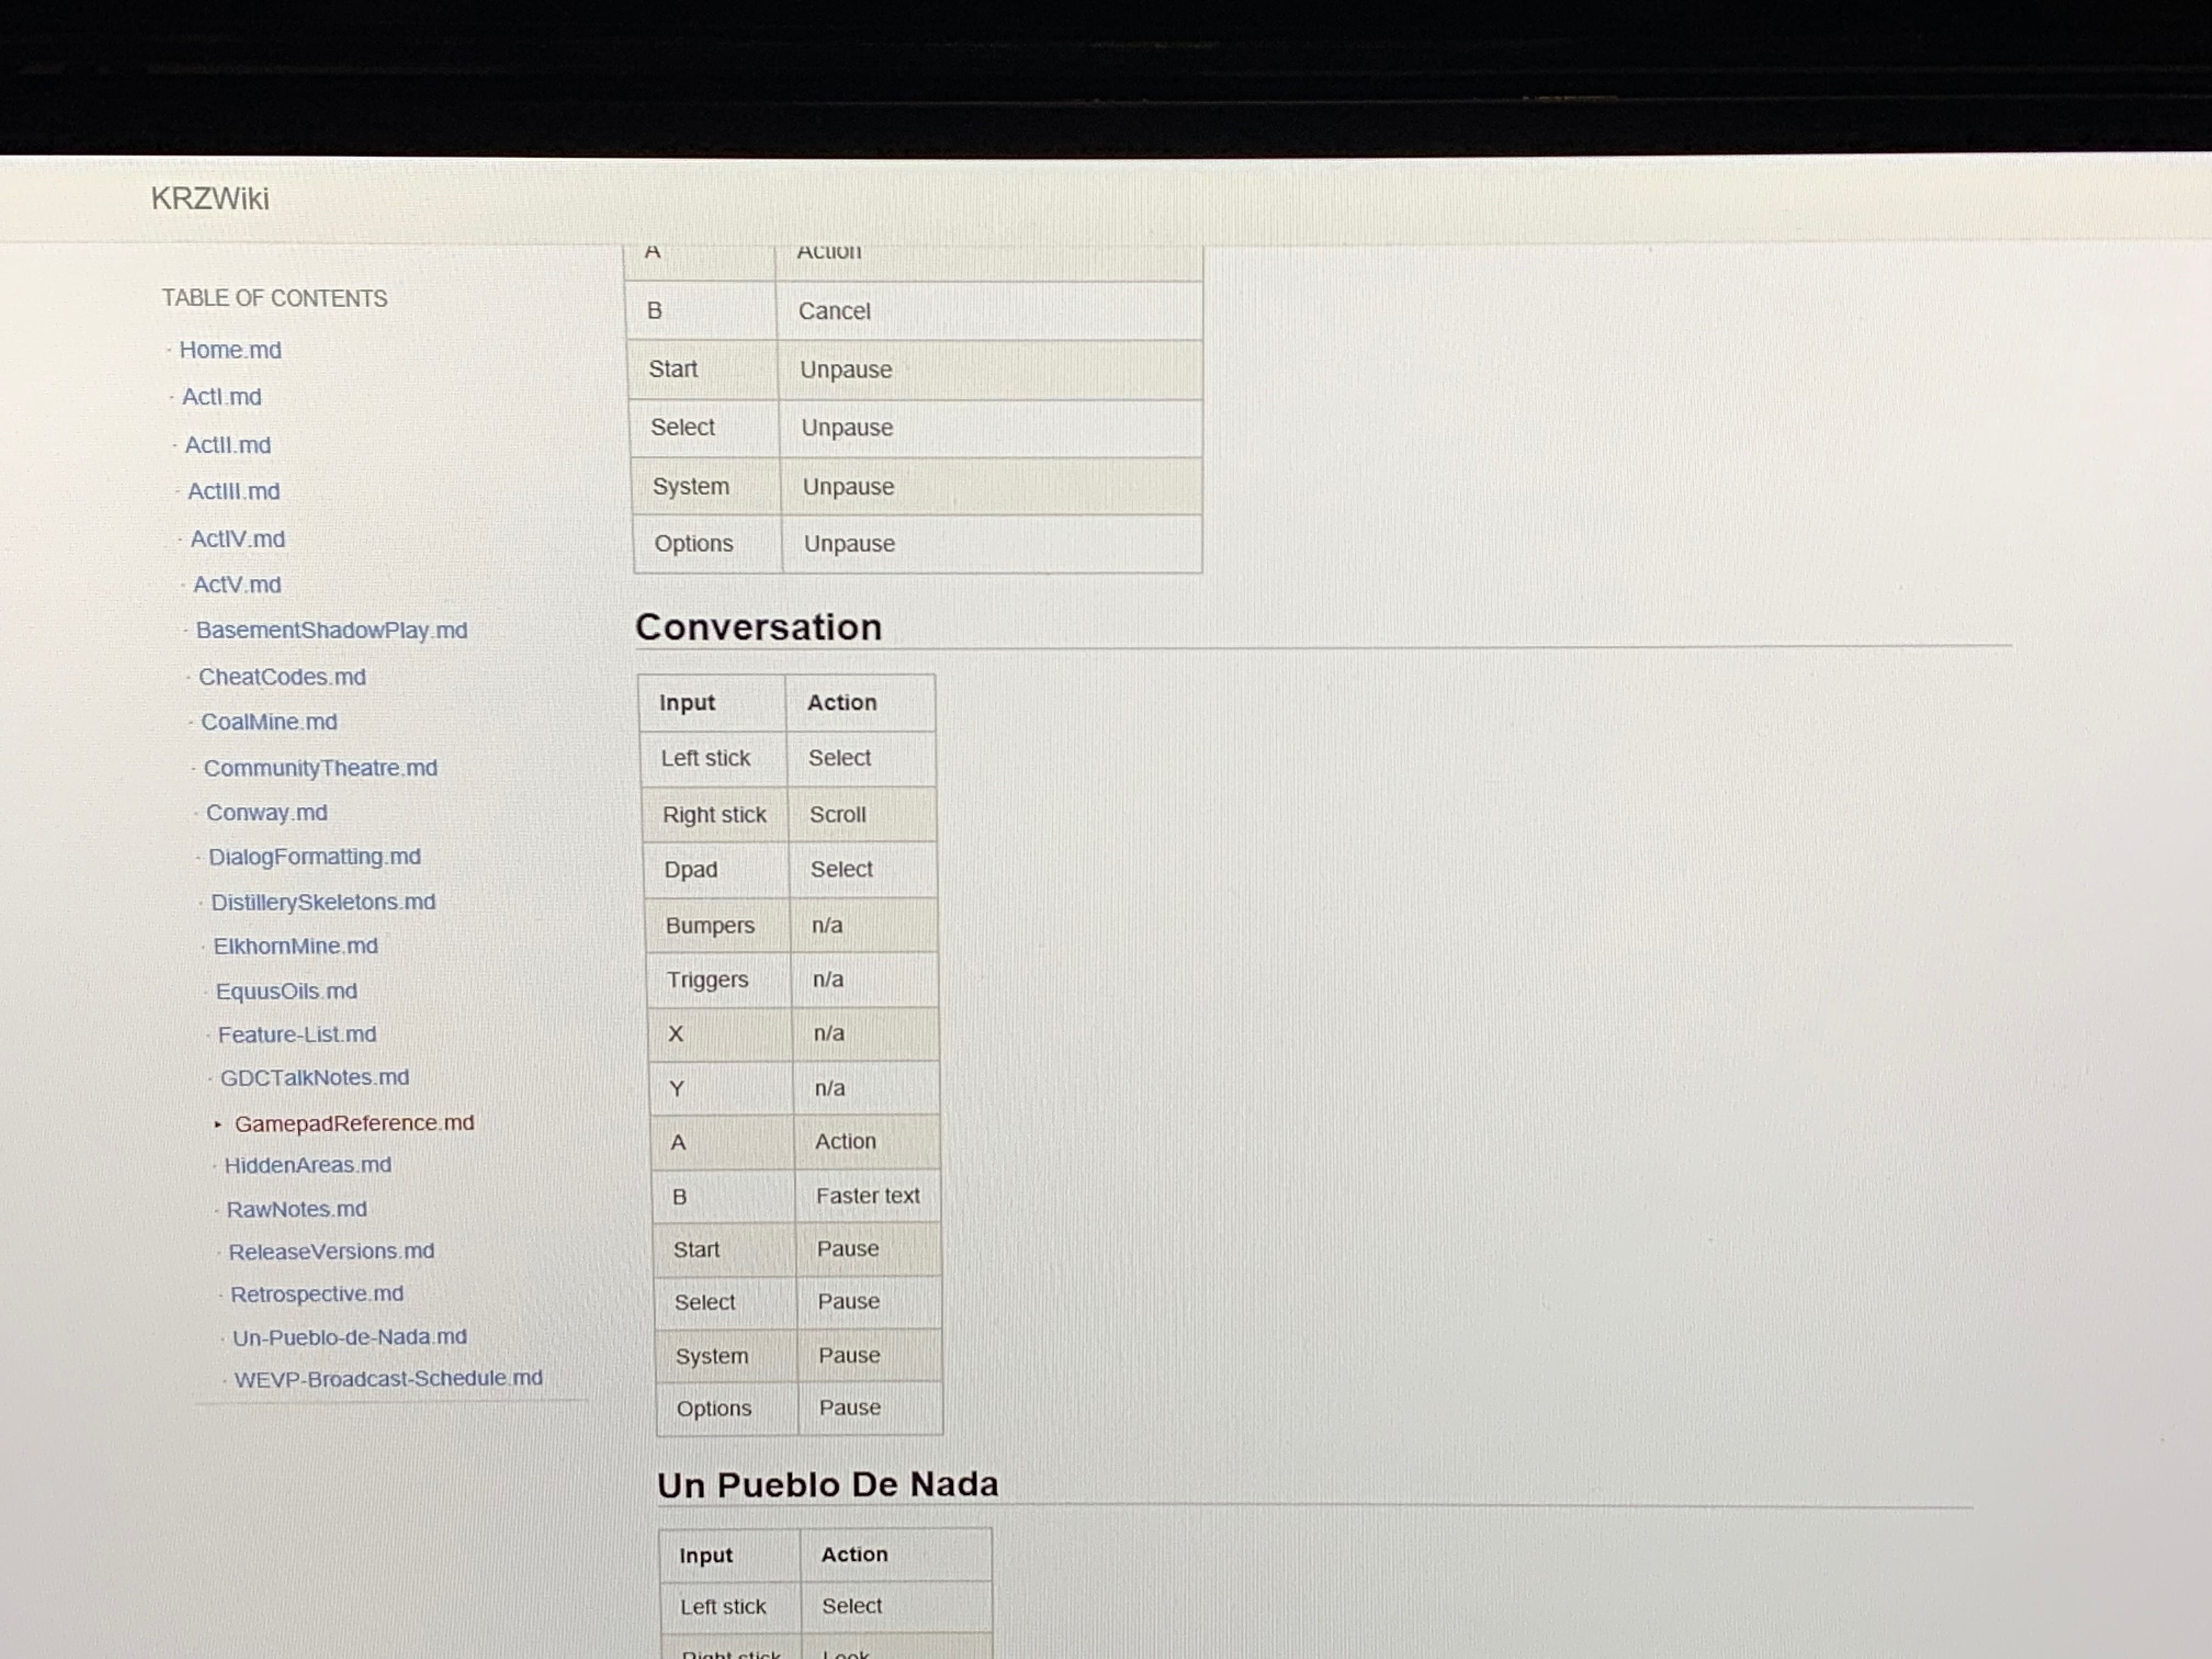Screen dimensions: 2212x1659
Task: Open ActV.md link in sidebar
Action: [237, 584]
